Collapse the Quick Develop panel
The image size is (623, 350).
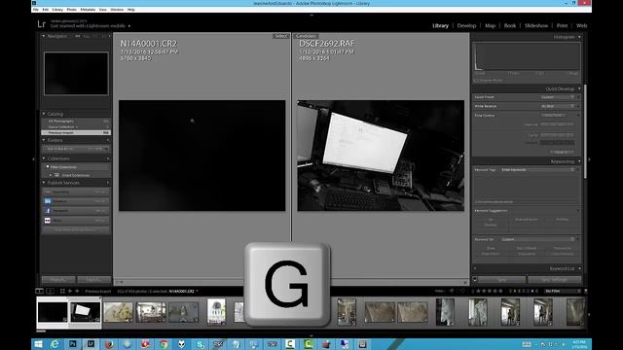[x=579, y=88]
